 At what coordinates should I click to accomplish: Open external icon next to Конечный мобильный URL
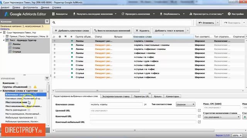[x=199, y=122]
